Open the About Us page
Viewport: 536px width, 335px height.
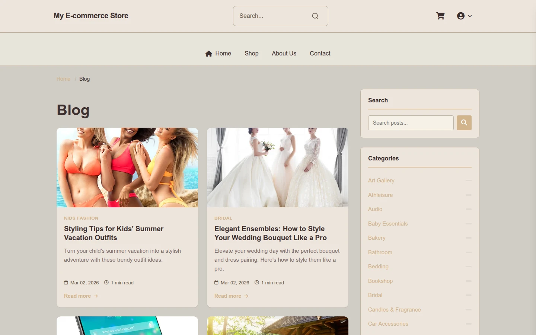pyautogui.click(x=284, y=53)
